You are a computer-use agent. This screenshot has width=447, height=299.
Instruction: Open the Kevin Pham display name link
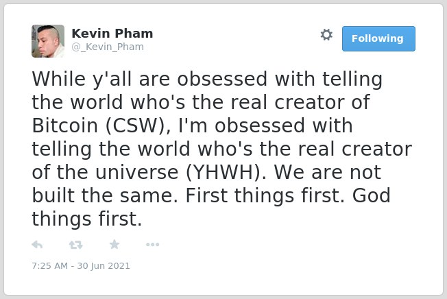point(112,34)
